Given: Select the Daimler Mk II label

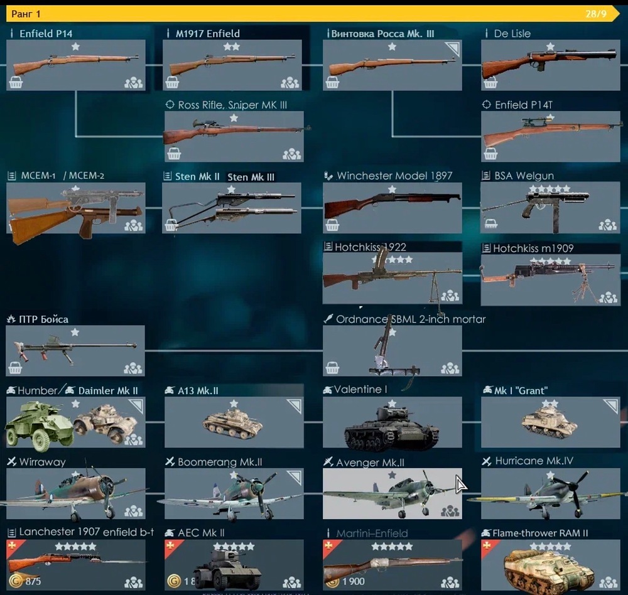Looking at the screenshot, I should coord(108,391).
